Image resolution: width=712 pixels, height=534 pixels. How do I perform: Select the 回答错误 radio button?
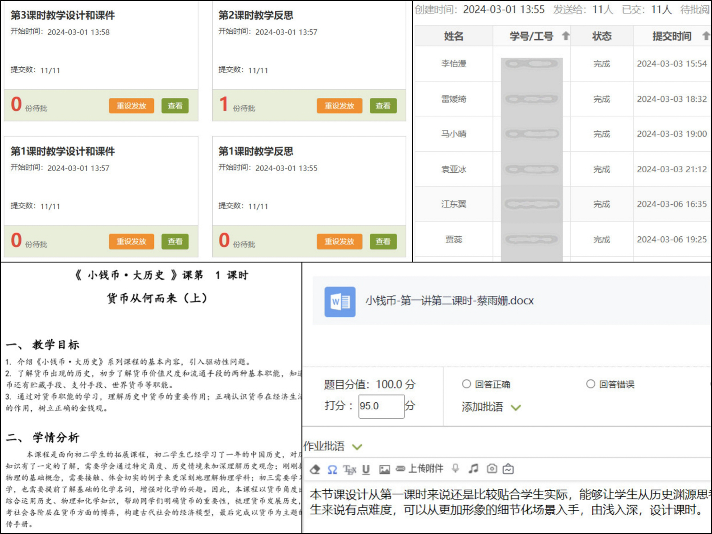pyautogui.click(x=591, y=384)
